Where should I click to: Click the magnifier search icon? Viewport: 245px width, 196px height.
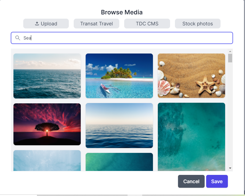click(x=18, y=38)
